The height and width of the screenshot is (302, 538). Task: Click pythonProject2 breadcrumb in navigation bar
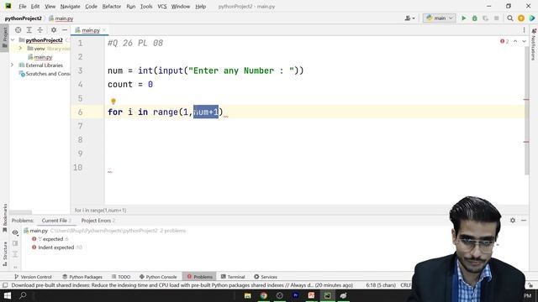[x=23, y=18]
